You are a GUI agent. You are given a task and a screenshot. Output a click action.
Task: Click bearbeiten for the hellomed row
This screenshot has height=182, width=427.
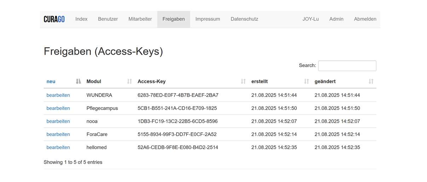coord(58,147)
